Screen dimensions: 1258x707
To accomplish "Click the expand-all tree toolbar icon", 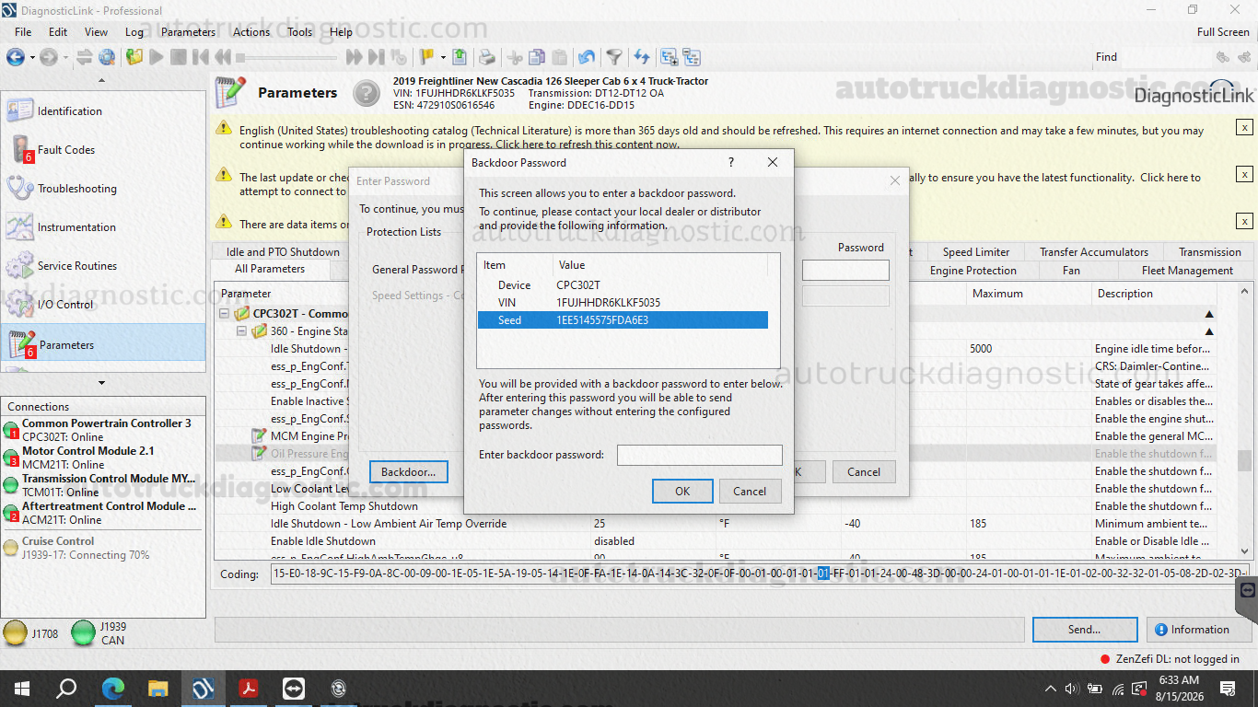I will pyautogui.click(x=670, y=57).
